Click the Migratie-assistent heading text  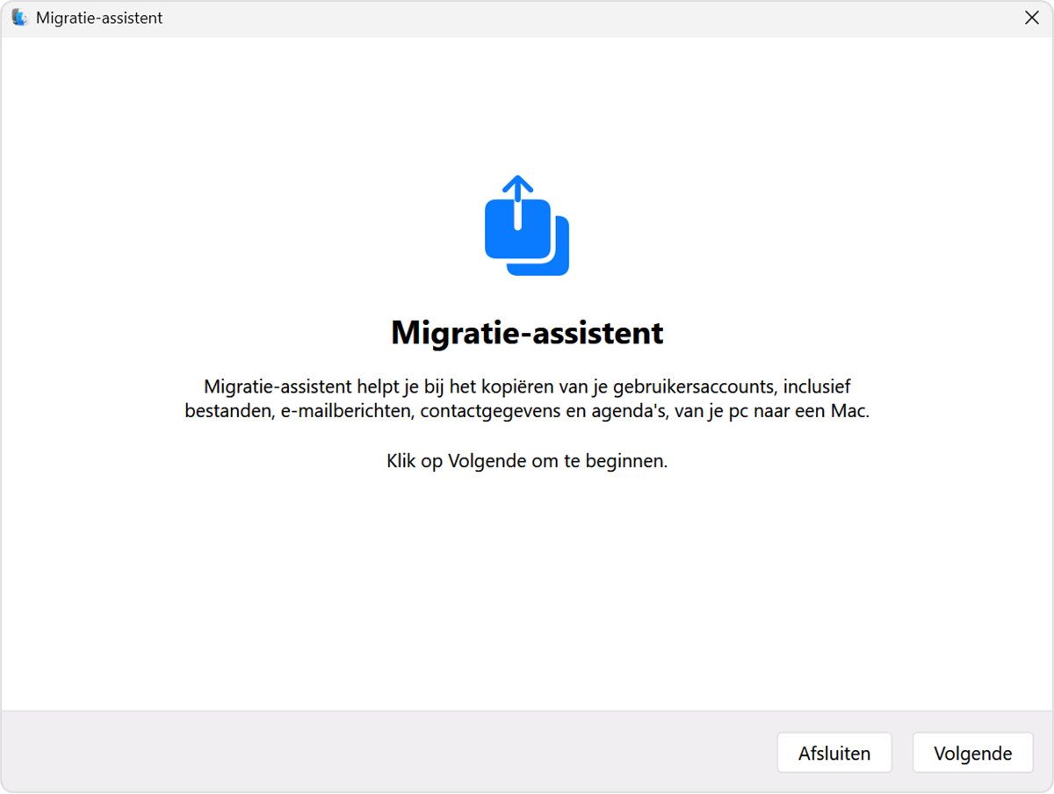click(x=526, y=332)
